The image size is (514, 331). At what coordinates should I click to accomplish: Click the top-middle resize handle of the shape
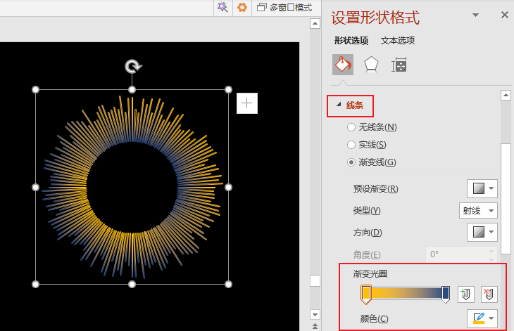(x=132, y=89)
